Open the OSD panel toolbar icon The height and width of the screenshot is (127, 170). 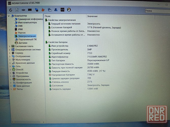coord(62,10)
